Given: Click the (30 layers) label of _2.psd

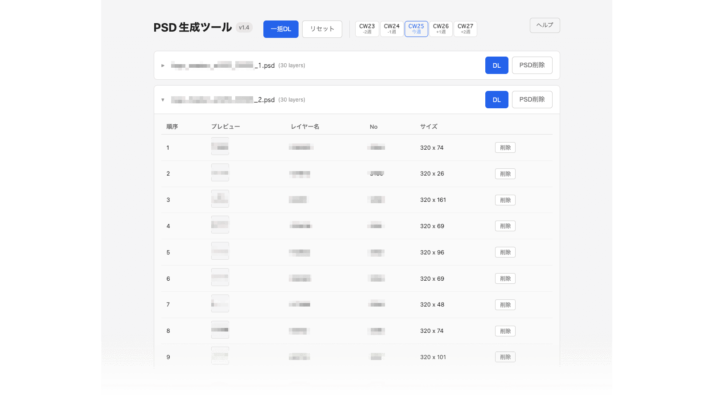Looking at the screenshot, I should pyautogui.click(x=292, y=100).
